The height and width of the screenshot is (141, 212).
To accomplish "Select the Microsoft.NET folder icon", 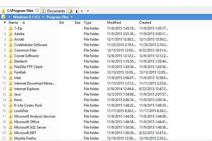I will 11,133.
